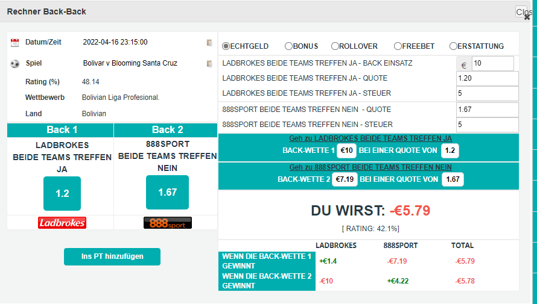The height and width of the screenshot is (304, 537).
Task: Click the result amount -€5.79 after DU WIRST
Action: tap(410, 211)
